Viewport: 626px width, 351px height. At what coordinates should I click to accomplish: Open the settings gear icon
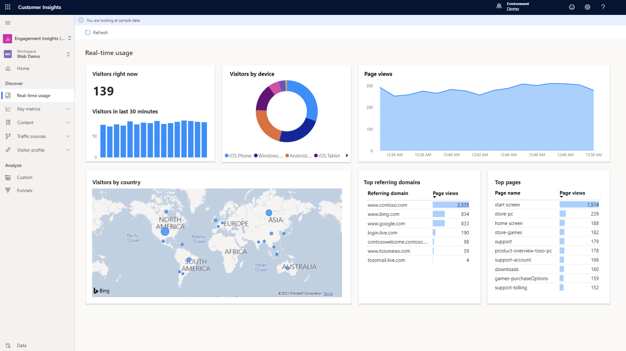tap(587, 7)
